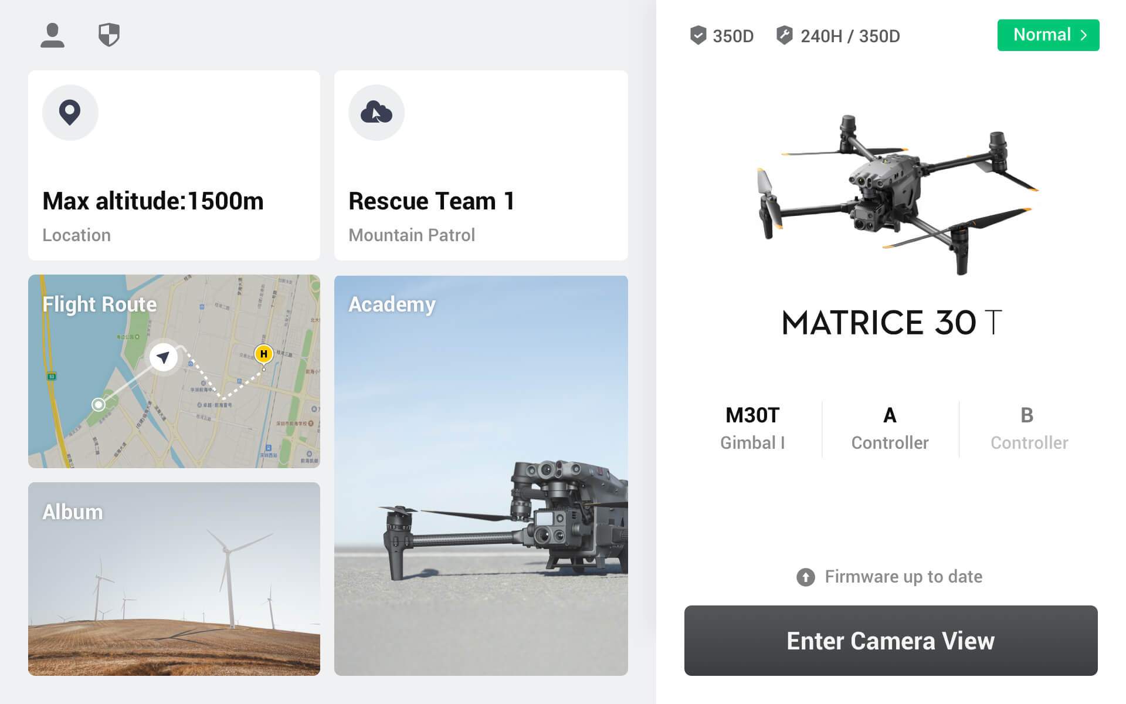
Task: Open the shield data security icon
Action: pos(109,35)
